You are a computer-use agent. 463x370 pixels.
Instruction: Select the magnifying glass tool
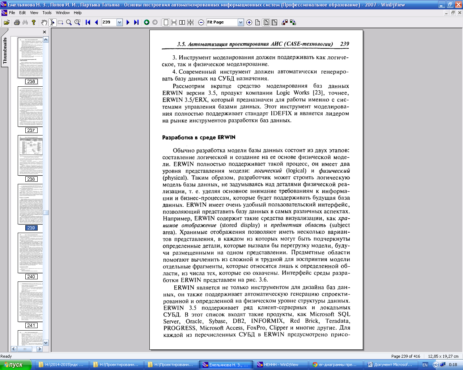69,22
